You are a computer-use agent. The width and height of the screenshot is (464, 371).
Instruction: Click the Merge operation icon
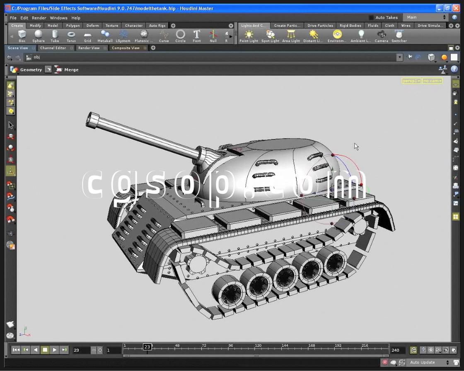58,70
